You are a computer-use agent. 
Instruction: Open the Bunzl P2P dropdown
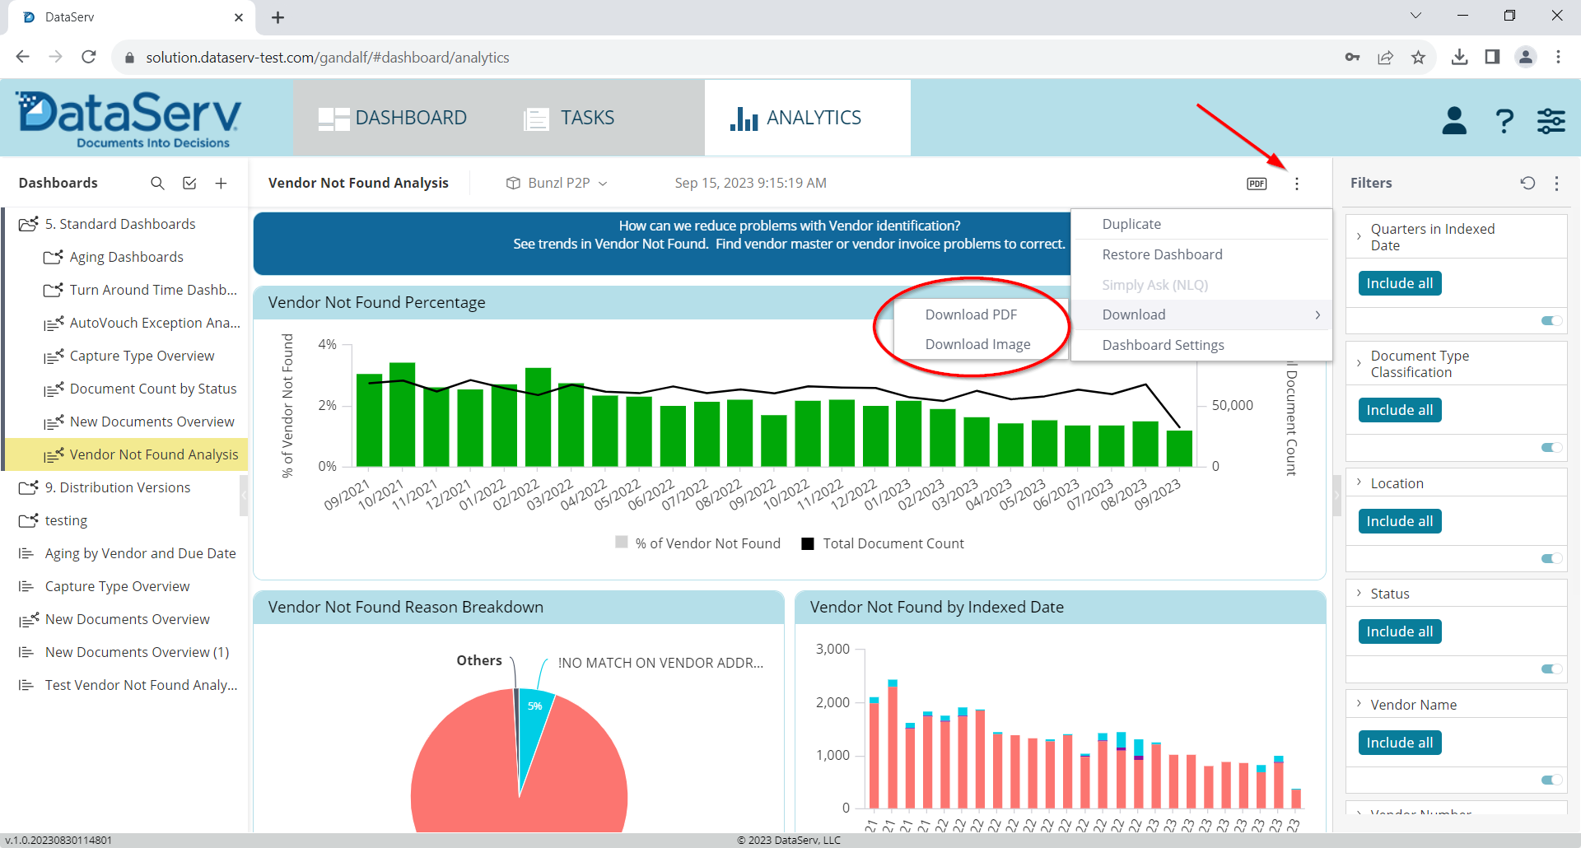(557, 183)
